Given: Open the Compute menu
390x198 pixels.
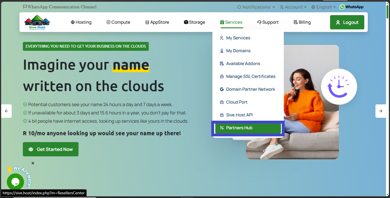Looking at the screenshot, I should [x=118, y=22].
